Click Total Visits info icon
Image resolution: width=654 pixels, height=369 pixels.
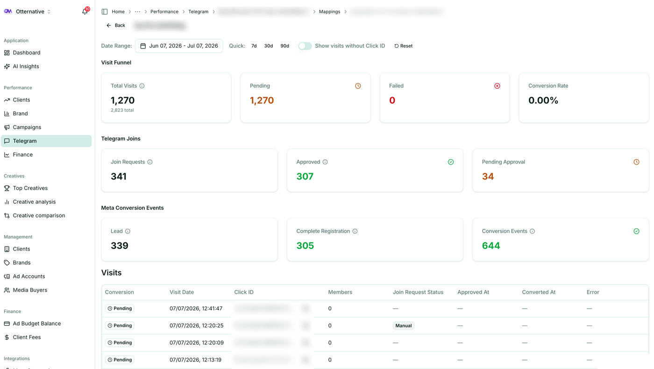[142, 86]
